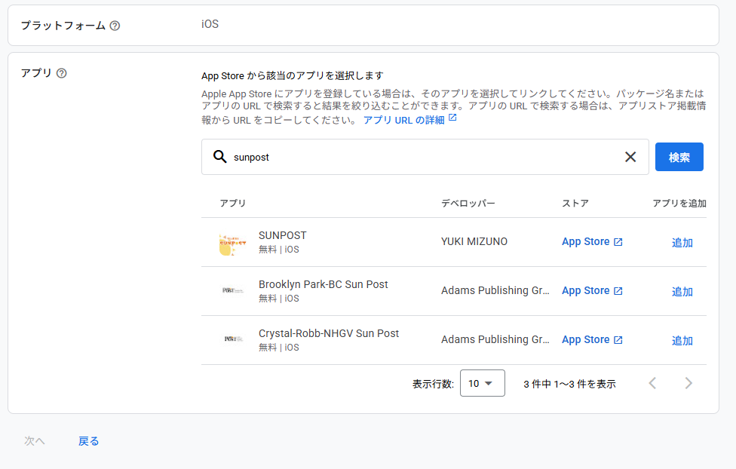Click Brooklyn Park-BC Sun Post app icon
Screen dimensions: 736x469
pos(233,290)
